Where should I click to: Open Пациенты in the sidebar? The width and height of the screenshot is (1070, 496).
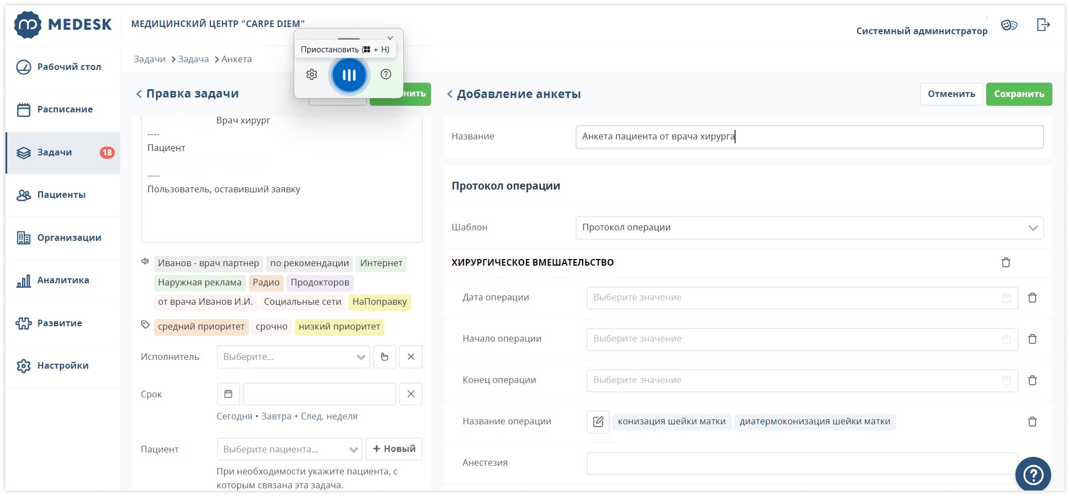point(61,195)
